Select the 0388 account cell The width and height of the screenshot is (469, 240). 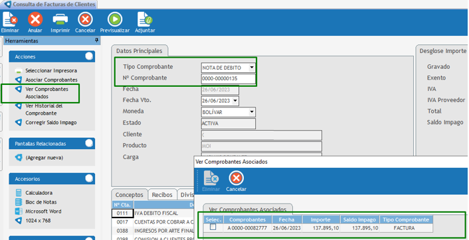pyautogui.click(x=123, y=231)
